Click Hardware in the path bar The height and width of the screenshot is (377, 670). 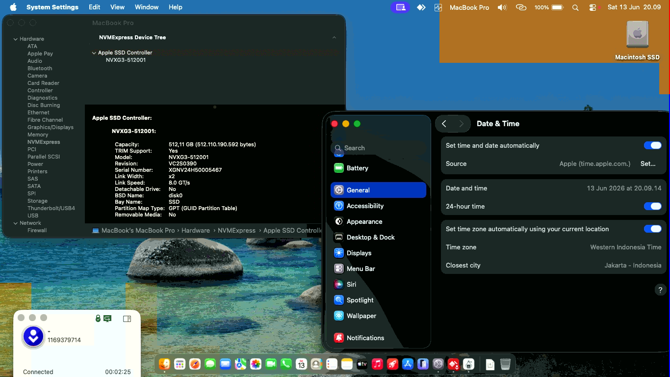(196, 230)
